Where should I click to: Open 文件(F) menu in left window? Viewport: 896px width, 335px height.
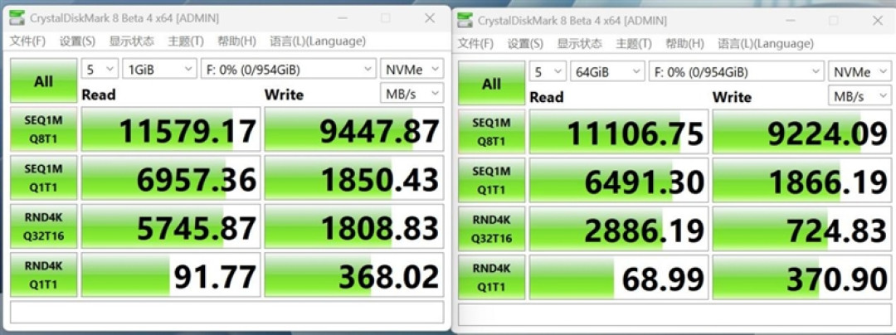(x=27, y=41)
